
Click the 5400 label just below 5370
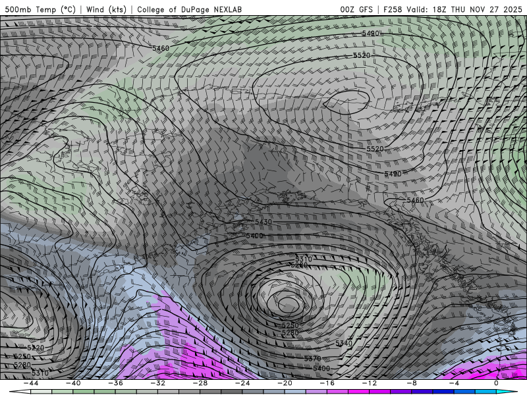(x=321, y=368)
